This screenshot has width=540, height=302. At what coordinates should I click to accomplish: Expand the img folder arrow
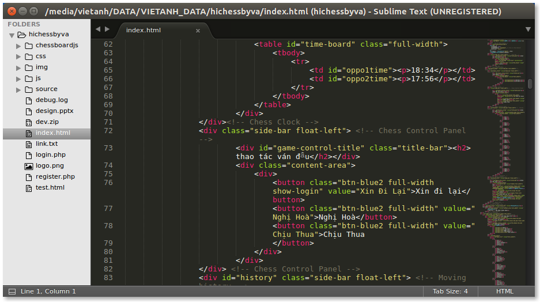pyautogui.click(x=18, y=68)
